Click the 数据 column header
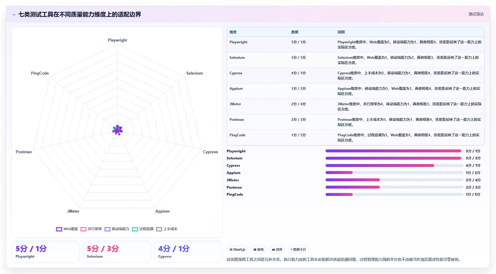Screen dimensions: 496x274 [x=295, y=32]
